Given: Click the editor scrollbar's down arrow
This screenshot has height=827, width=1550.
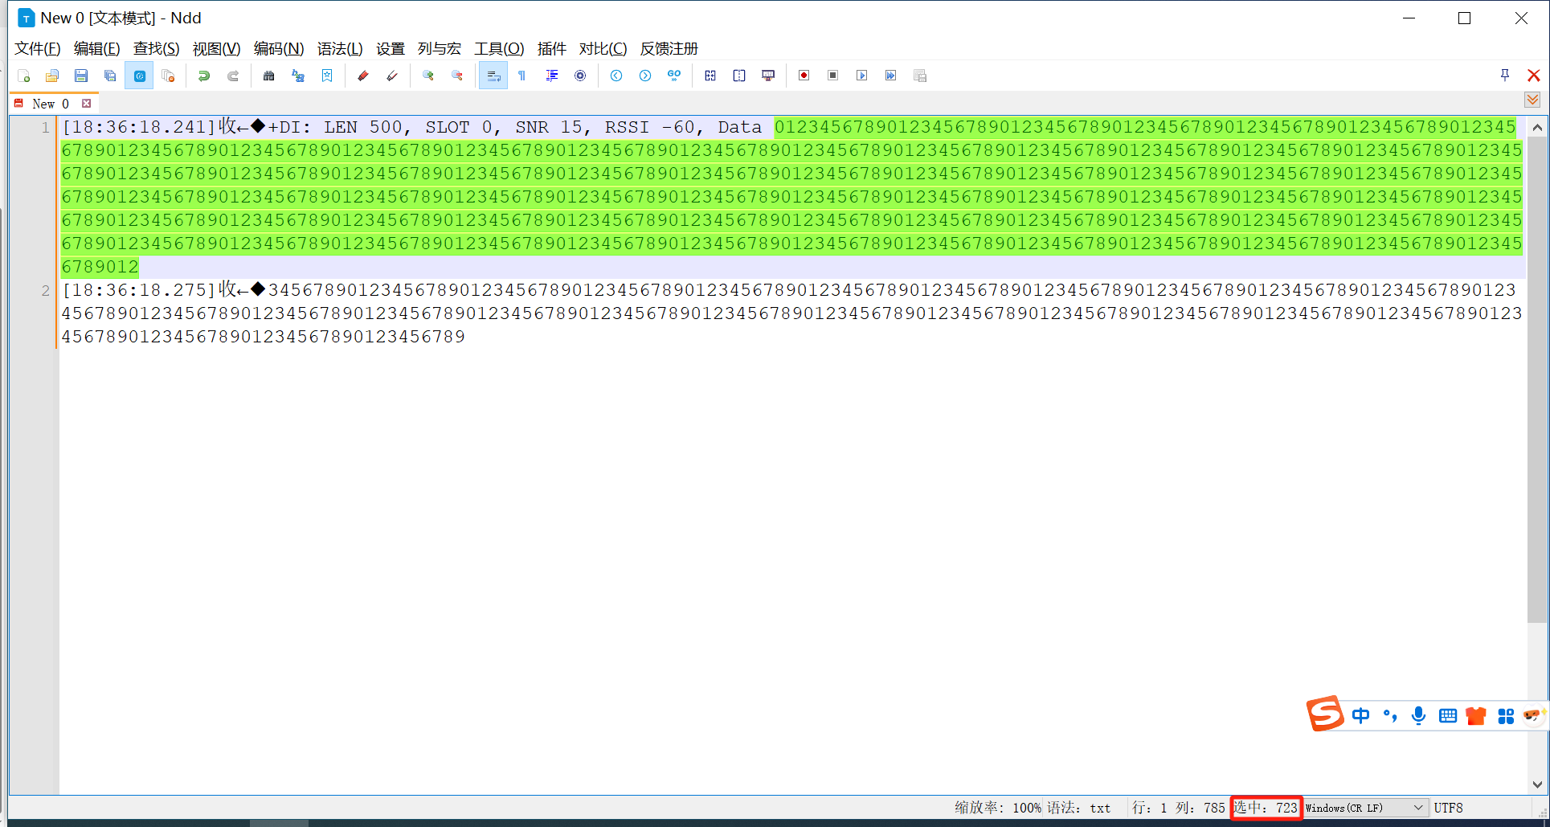Looking at the screenshot, I should [1536, 784].
